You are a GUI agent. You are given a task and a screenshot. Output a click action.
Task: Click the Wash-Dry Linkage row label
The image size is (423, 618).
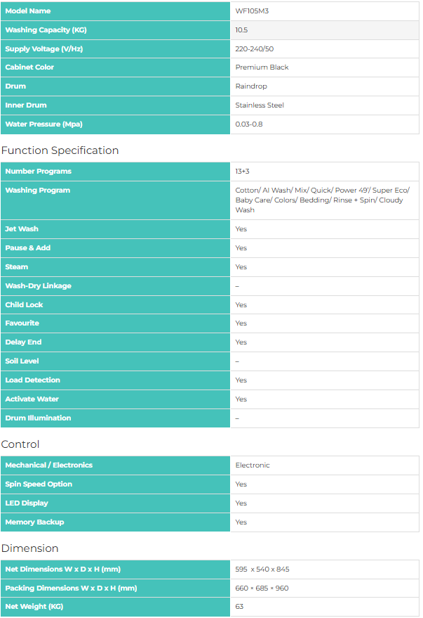pos(38,286)
